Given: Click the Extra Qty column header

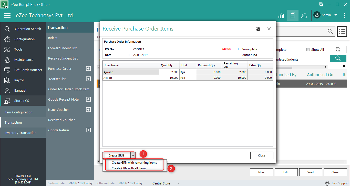Looking at the screenshot, I should [x=260, y=65].
